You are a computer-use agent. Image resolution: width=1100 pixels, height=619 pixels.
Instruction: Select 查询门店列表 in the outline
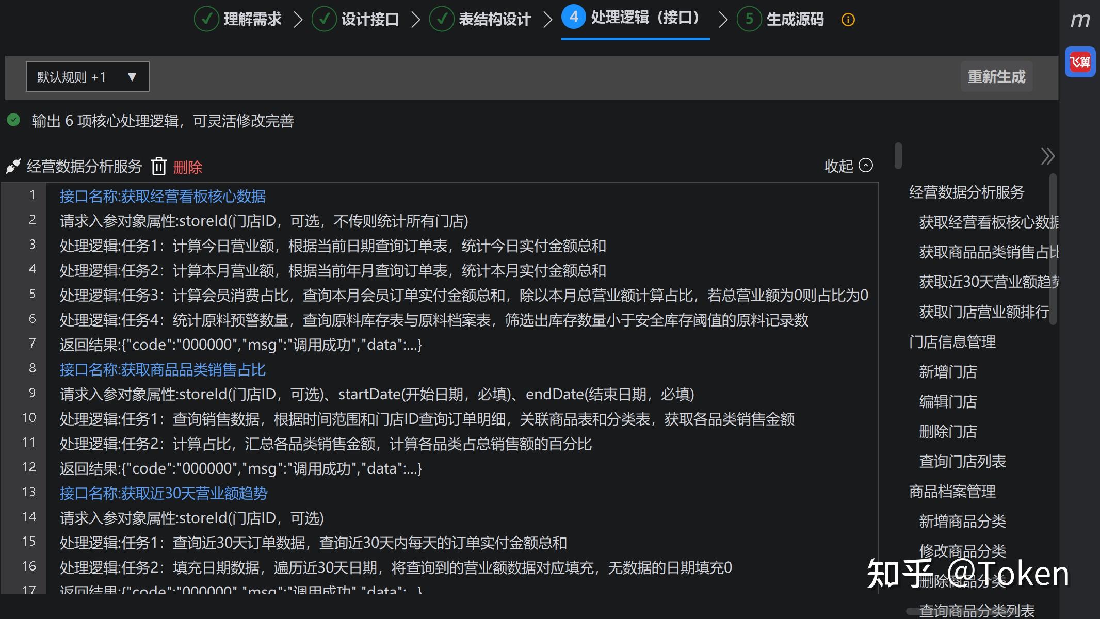coord(962,461)
